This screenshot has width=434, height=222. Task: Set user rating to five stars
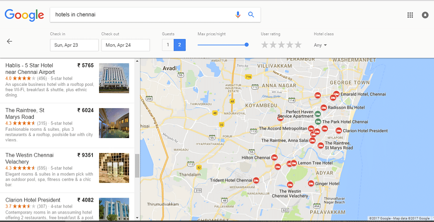298,45
